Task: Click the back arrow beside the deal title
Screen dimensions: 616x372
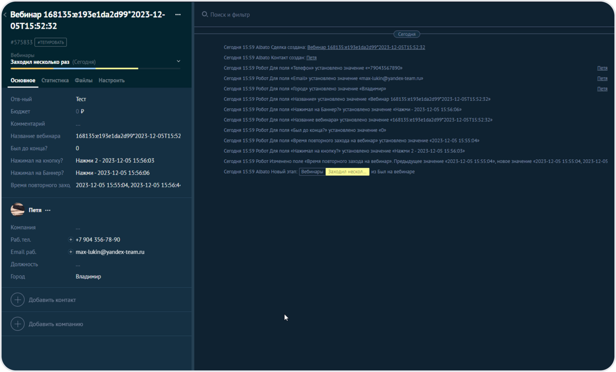Action: (5, 15)
